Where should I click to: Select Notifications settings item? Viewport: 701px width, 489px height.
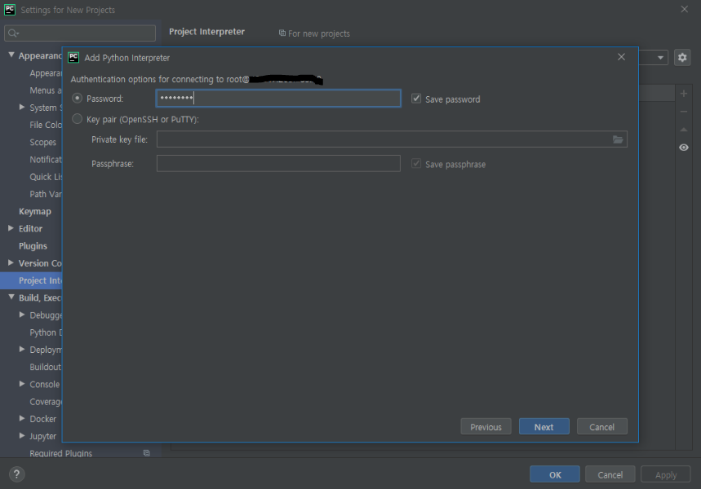46,160
